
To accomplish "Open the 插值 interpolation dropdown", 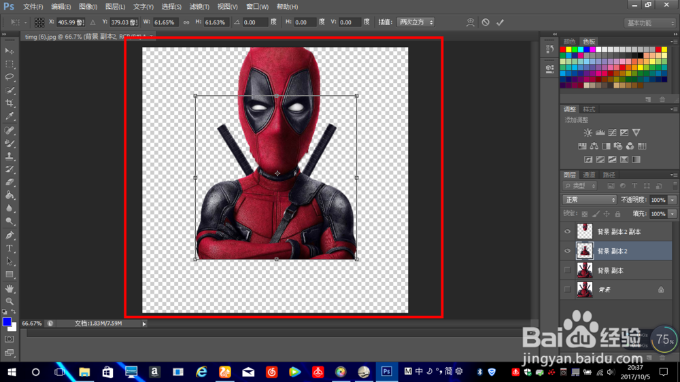I will pyautogui.click(x=415, y=22).
